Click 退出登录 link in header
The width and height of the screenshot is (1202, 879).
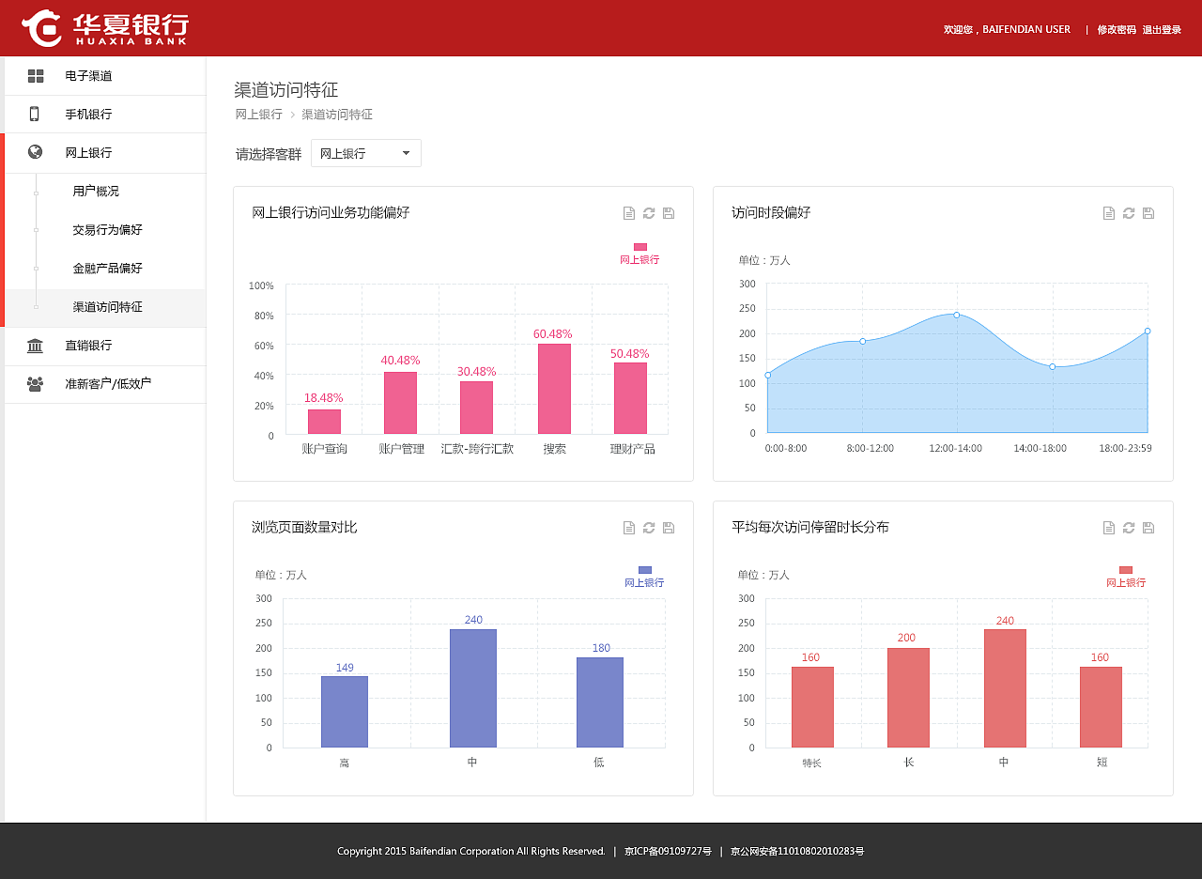(x=1162, y=29)
